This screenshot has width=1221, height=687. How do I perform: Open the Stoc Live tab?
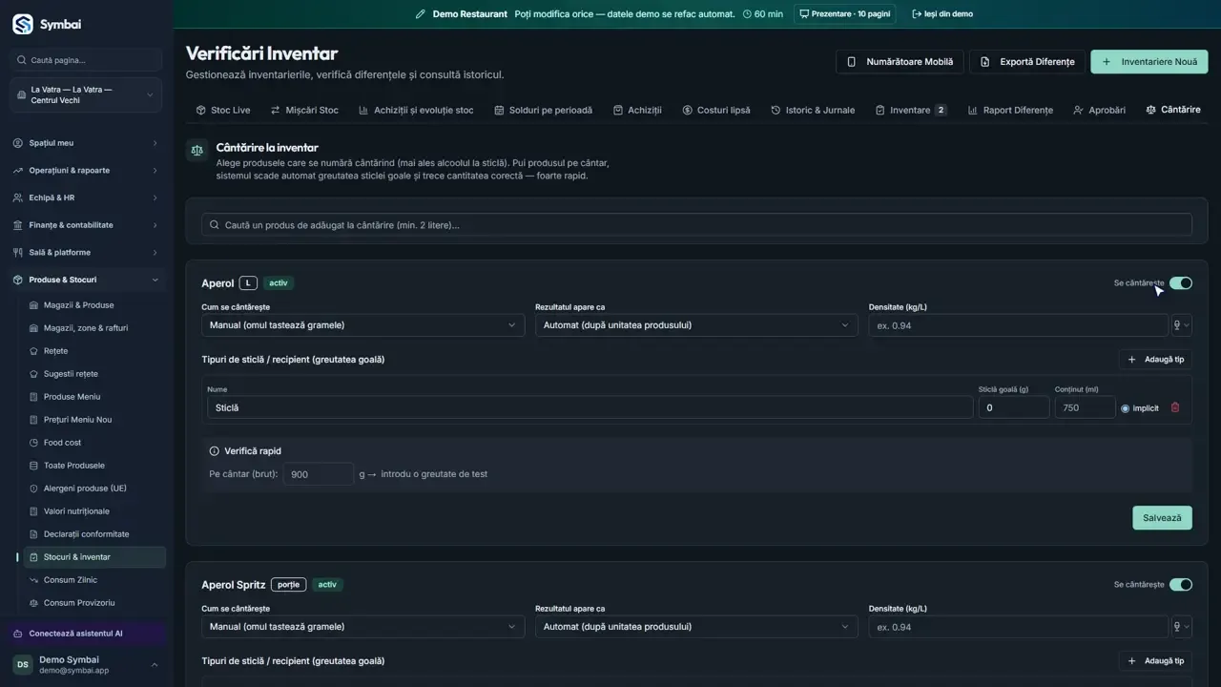coord(222,110)
